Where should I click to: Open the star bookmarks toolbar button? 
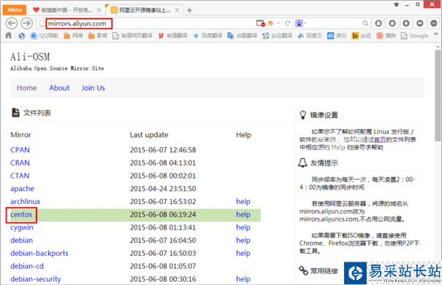click(392, 23)
